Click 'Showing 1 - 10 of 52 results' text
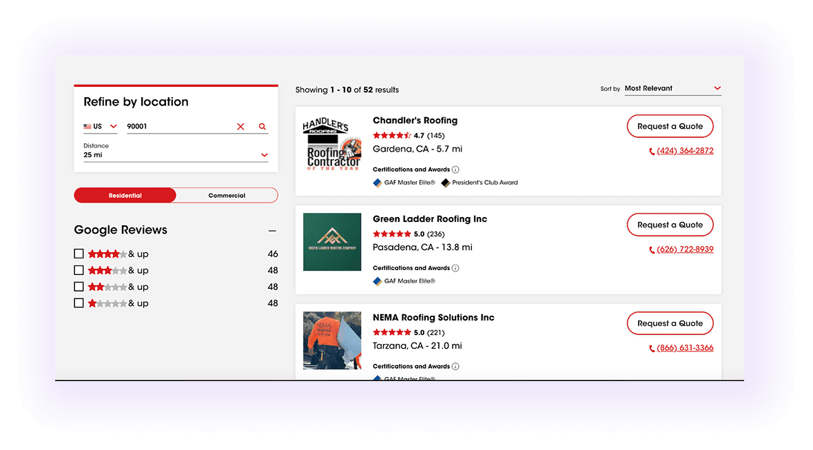The width and height of the screenshot is (813, 450). [x=347, y=90]
